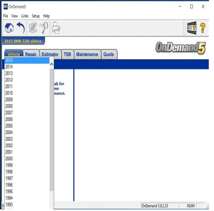The width and height of the screenshot is (214, 211).
Task: Click the yellow question mark help icon
Action: (203, 28)
